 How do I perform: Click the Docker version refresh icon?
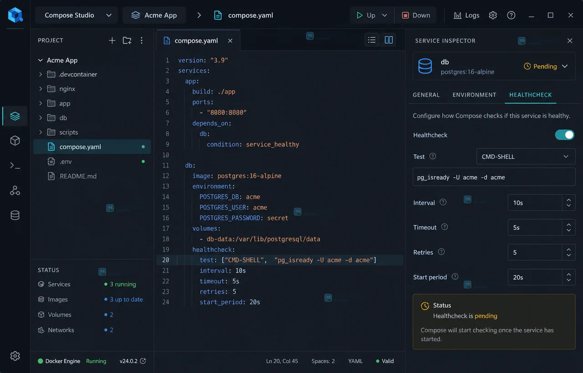pos(143,361)
